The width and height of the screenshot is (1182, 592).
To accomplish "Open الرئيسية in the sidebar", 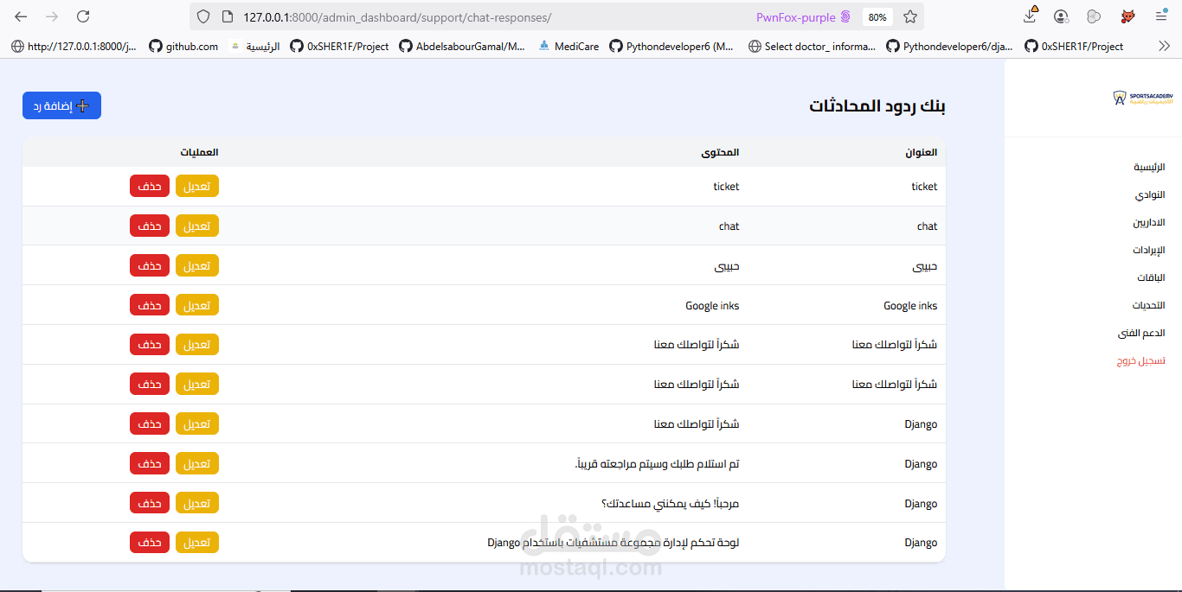I will coord(1149,168).
